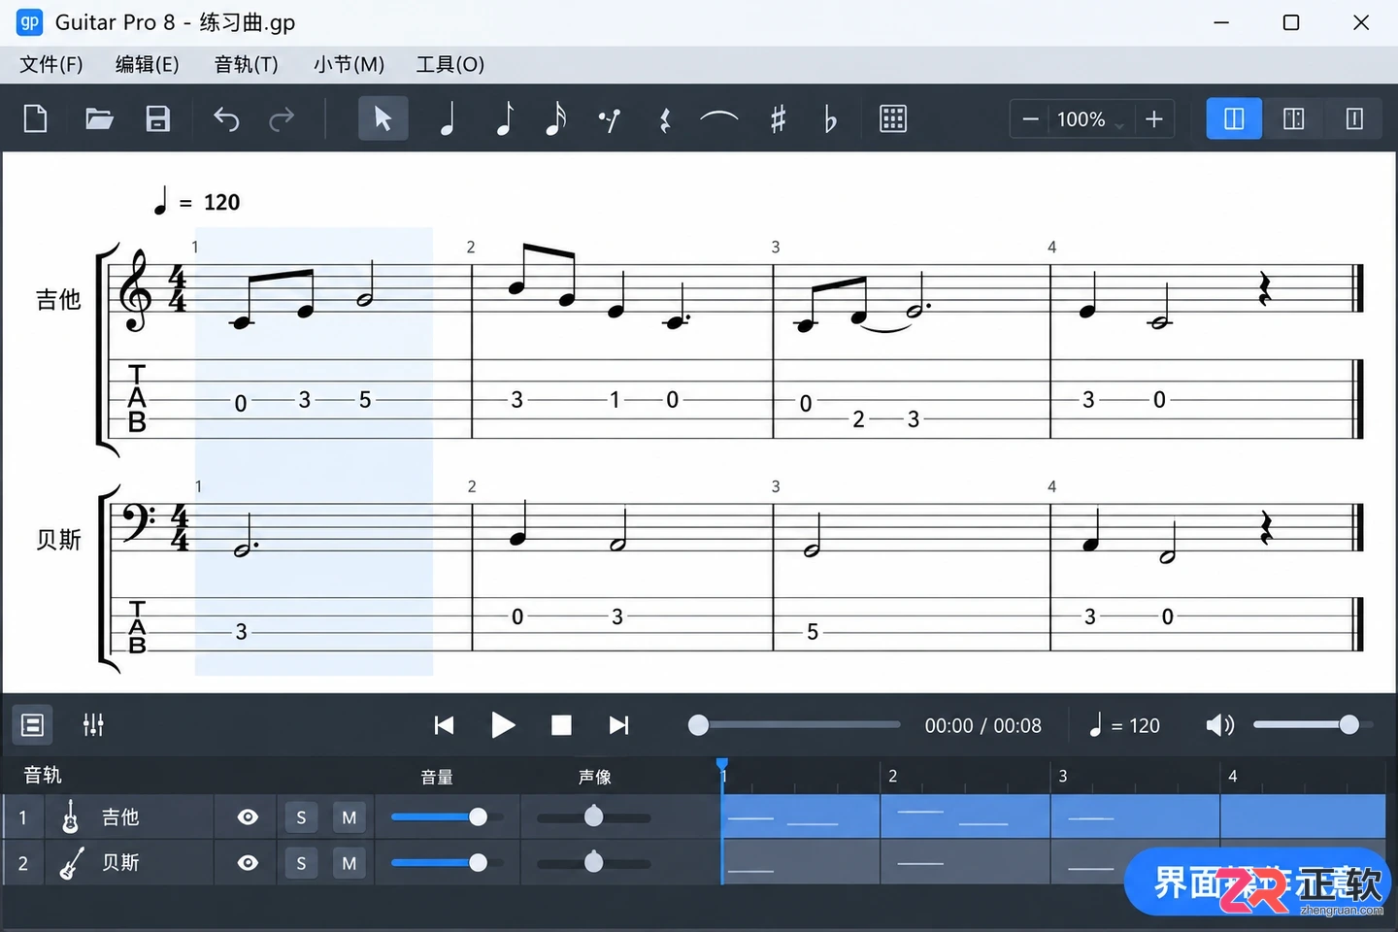Open the 音轨(T) menu
Image resolution: width=1398 pixels, height=932 pixels.
pos(247,64)
